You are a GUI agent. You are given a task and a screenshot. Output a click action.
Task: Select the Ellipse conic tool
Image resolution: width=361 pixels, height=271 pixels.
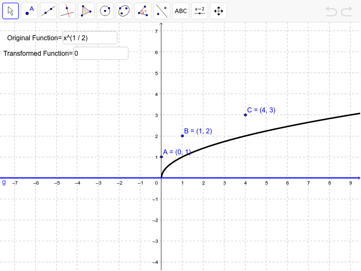[x=124, y=11]
